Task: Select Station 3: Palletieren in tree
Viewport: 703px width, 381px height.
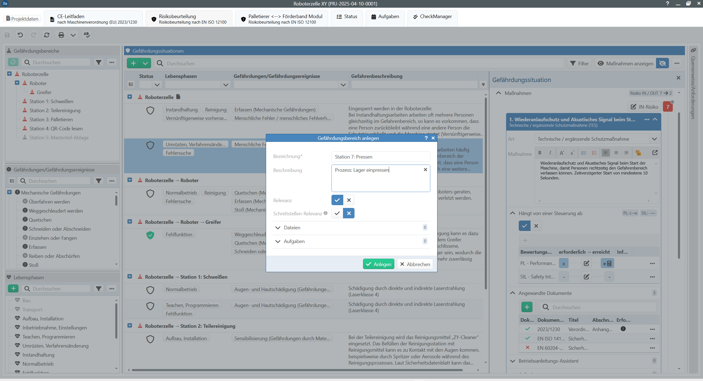Action: coord(51,120)
